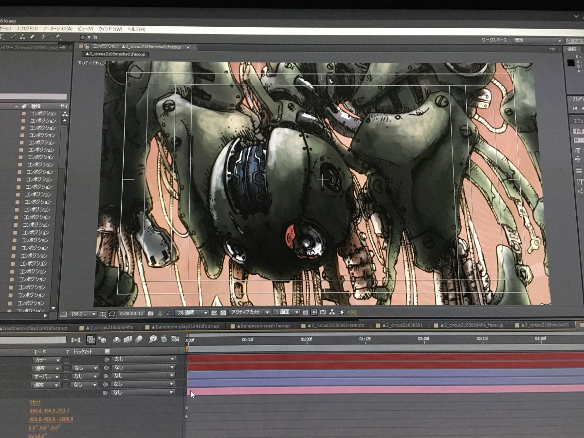The image size is (584, 438).
Task: Open the graph editor from the timeline
Action: coord(175,339)
